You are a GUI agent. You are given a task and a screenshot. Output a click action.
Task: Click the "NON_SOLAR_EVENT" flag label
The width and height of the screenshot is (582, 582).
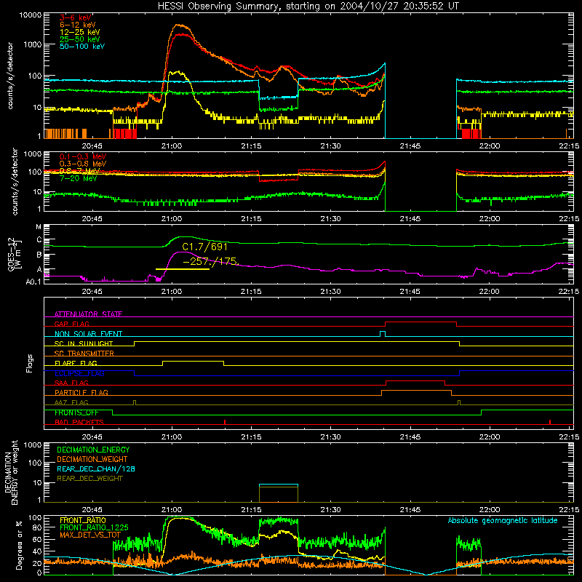[x=88, y=334]
